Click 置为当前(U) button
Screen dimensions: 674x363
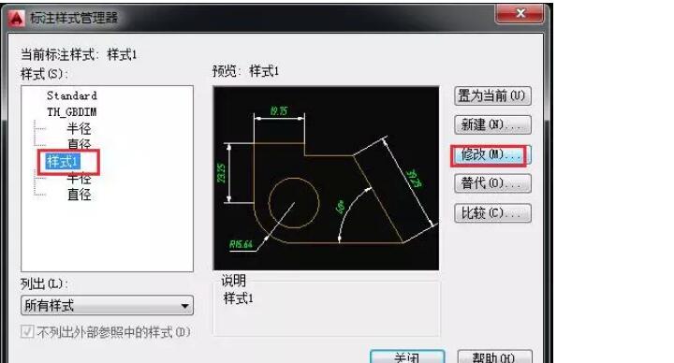point(492,95)
